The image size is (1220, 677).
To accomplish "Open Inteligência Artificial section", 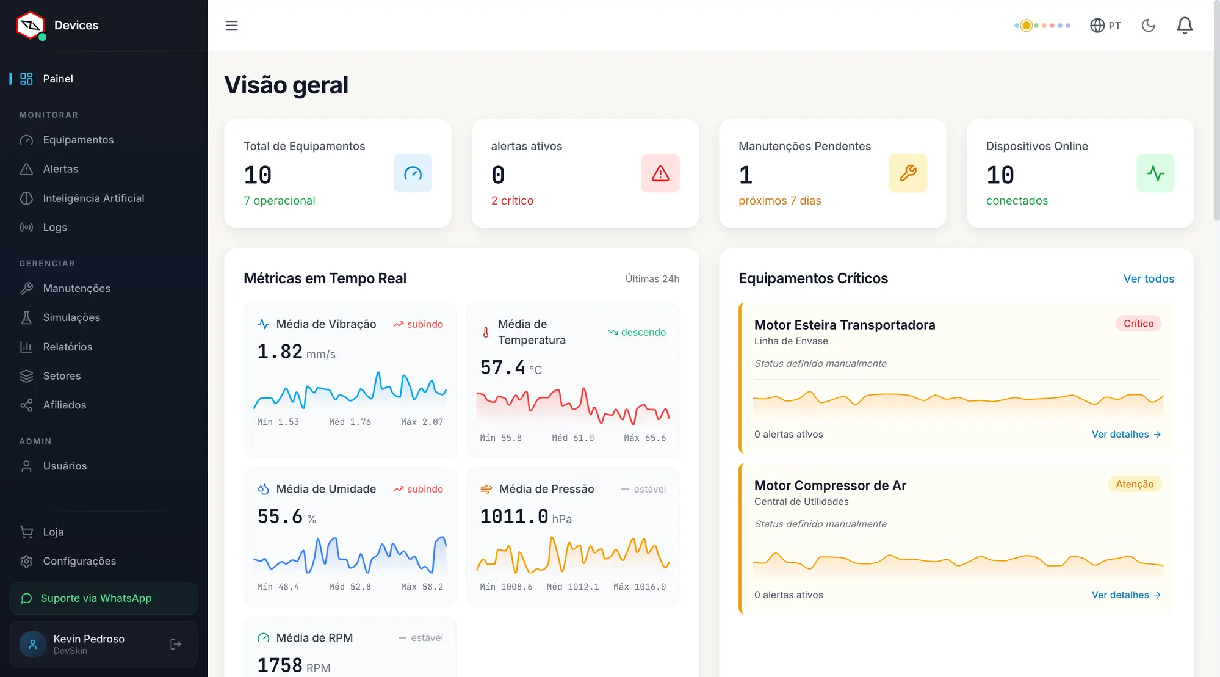I will point(104,198).
